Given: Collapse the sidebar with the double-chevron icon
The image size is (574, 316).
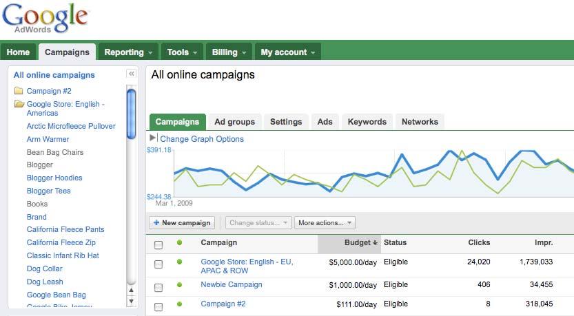Looking at the screenshot, I should pyautogui.click(x=132, y=74).
